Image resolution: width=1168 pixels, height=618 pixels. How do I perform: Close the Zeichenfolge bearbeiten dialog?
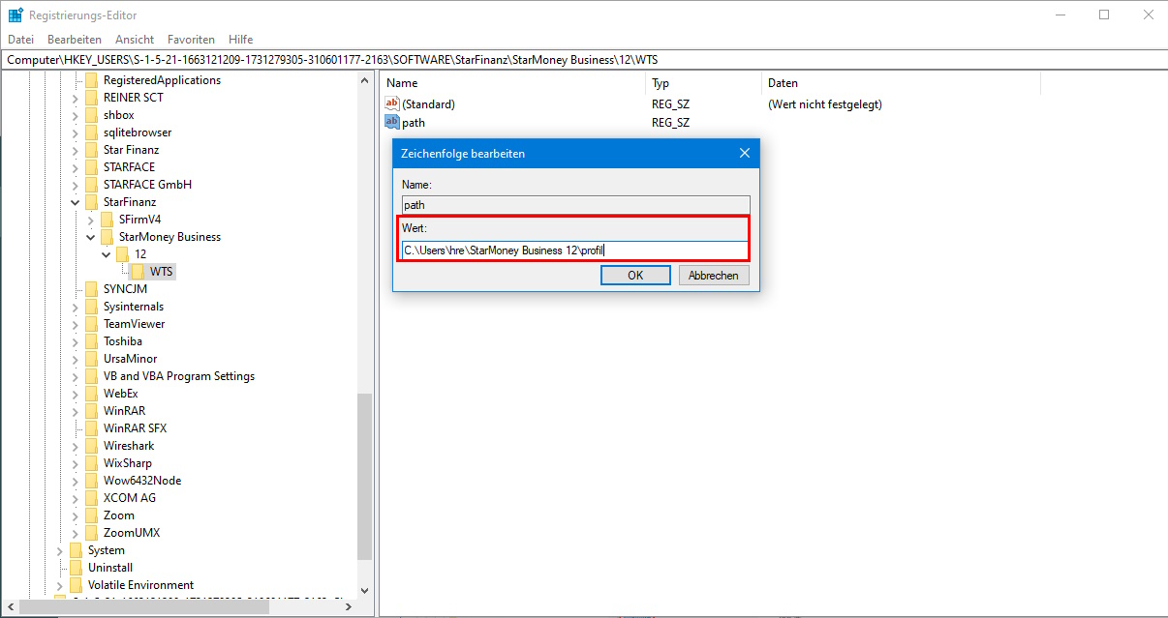744,153
